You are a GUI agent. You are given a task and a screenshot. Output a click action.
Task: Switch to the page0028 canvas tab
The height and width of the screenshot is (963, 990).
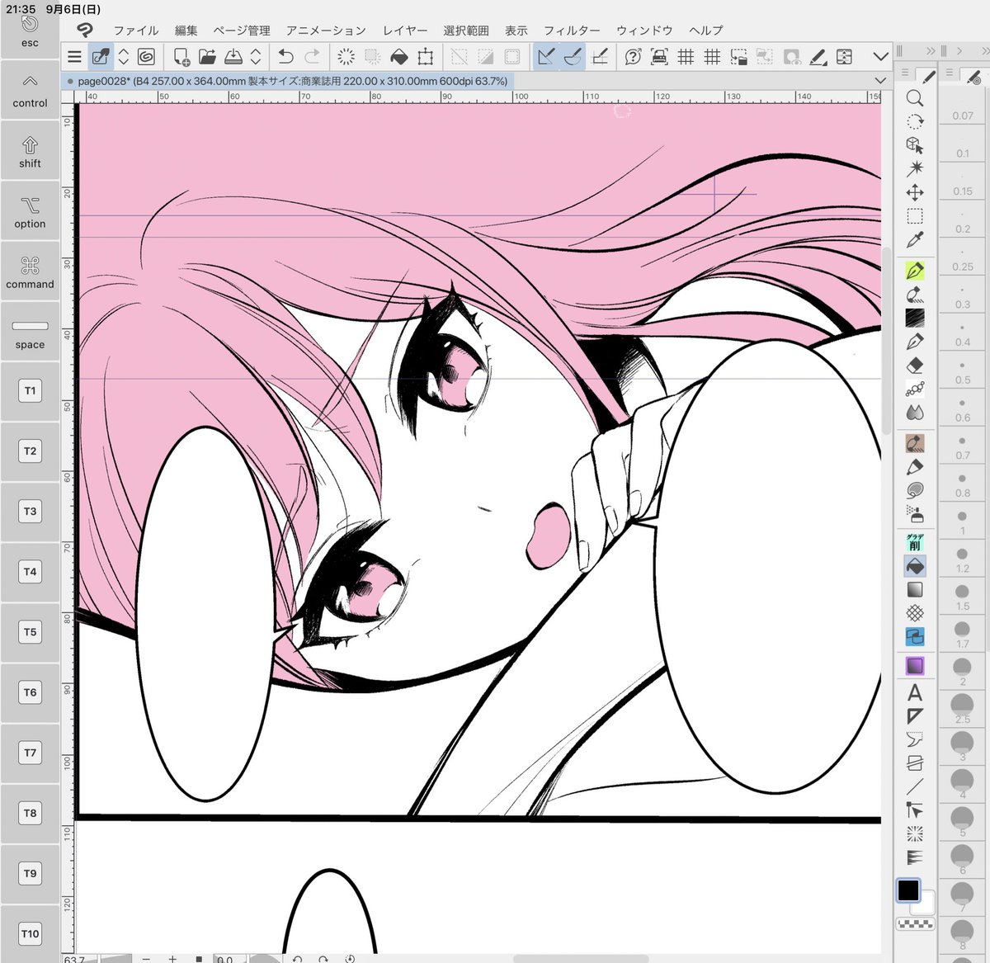(x=289, y=82)
